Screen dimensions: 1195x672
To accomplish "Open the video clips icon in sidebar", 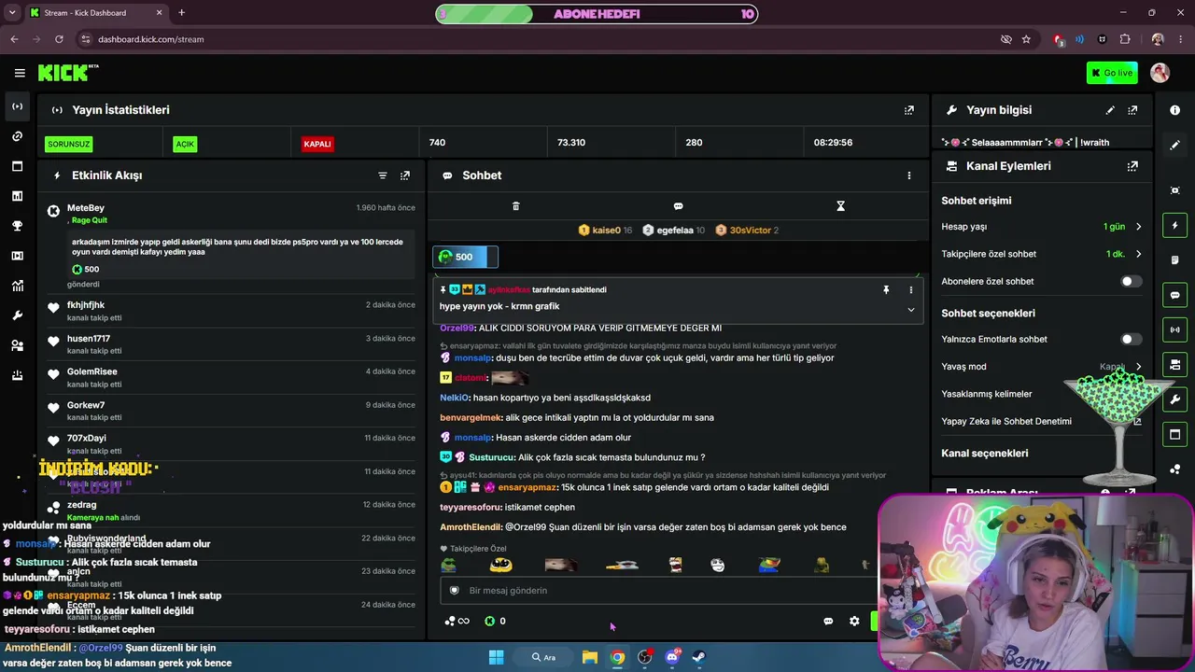I will 17,256.
